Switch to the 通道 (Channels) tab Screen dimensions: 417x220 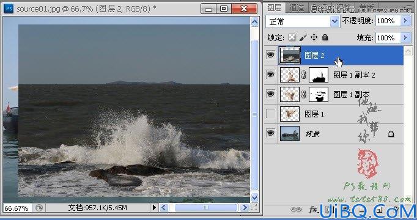point(297,8)
